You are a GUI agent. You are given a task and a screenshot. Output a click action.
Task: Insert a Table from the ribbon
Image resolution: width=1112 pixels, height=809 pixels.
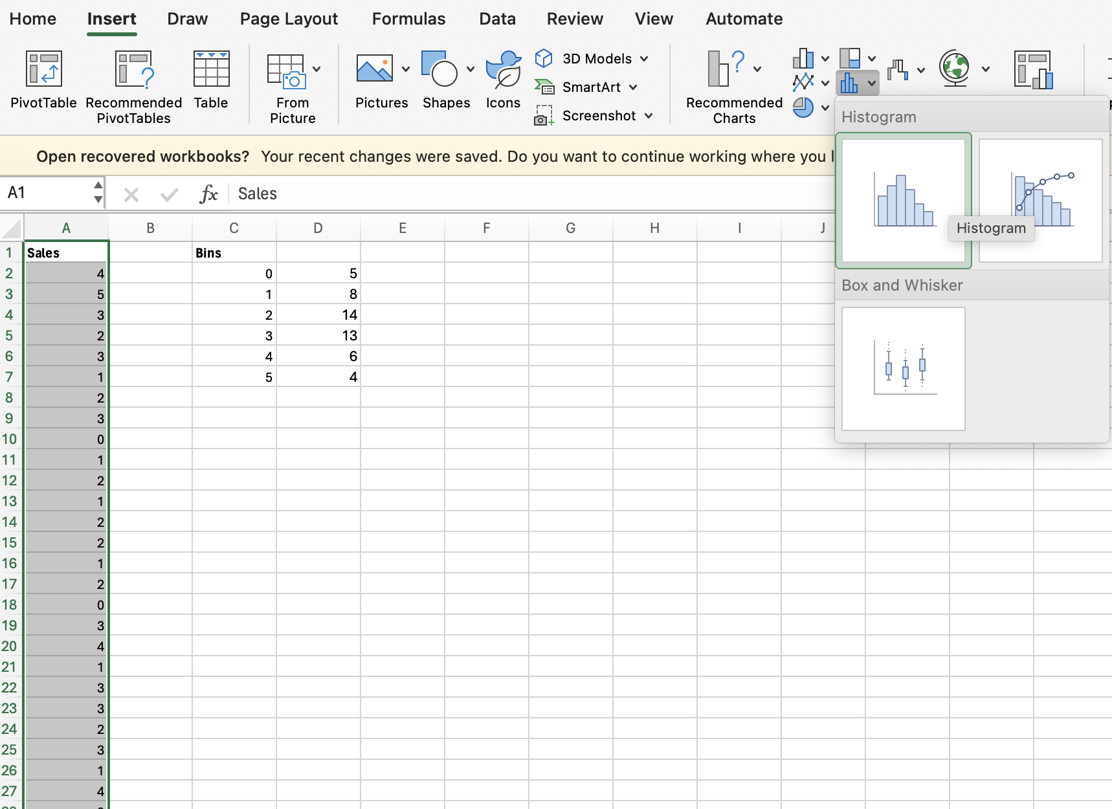pyautogui.click(x=211, y=69)
